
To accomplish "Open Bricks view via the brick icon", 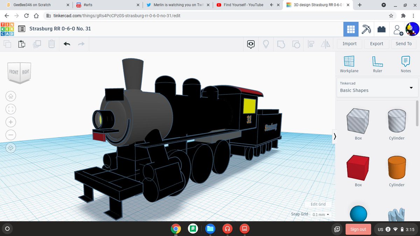I will [x=381, y=29].
